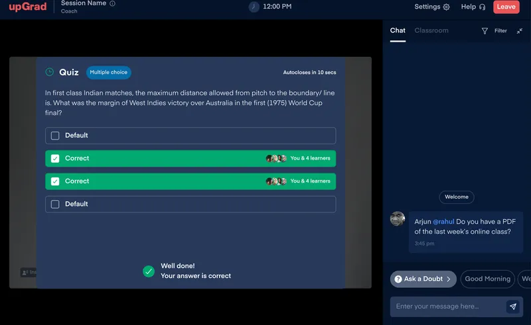The image size is (531, 325).
Task: Click the Filter label in chat panel
Action: click(500, 30)
